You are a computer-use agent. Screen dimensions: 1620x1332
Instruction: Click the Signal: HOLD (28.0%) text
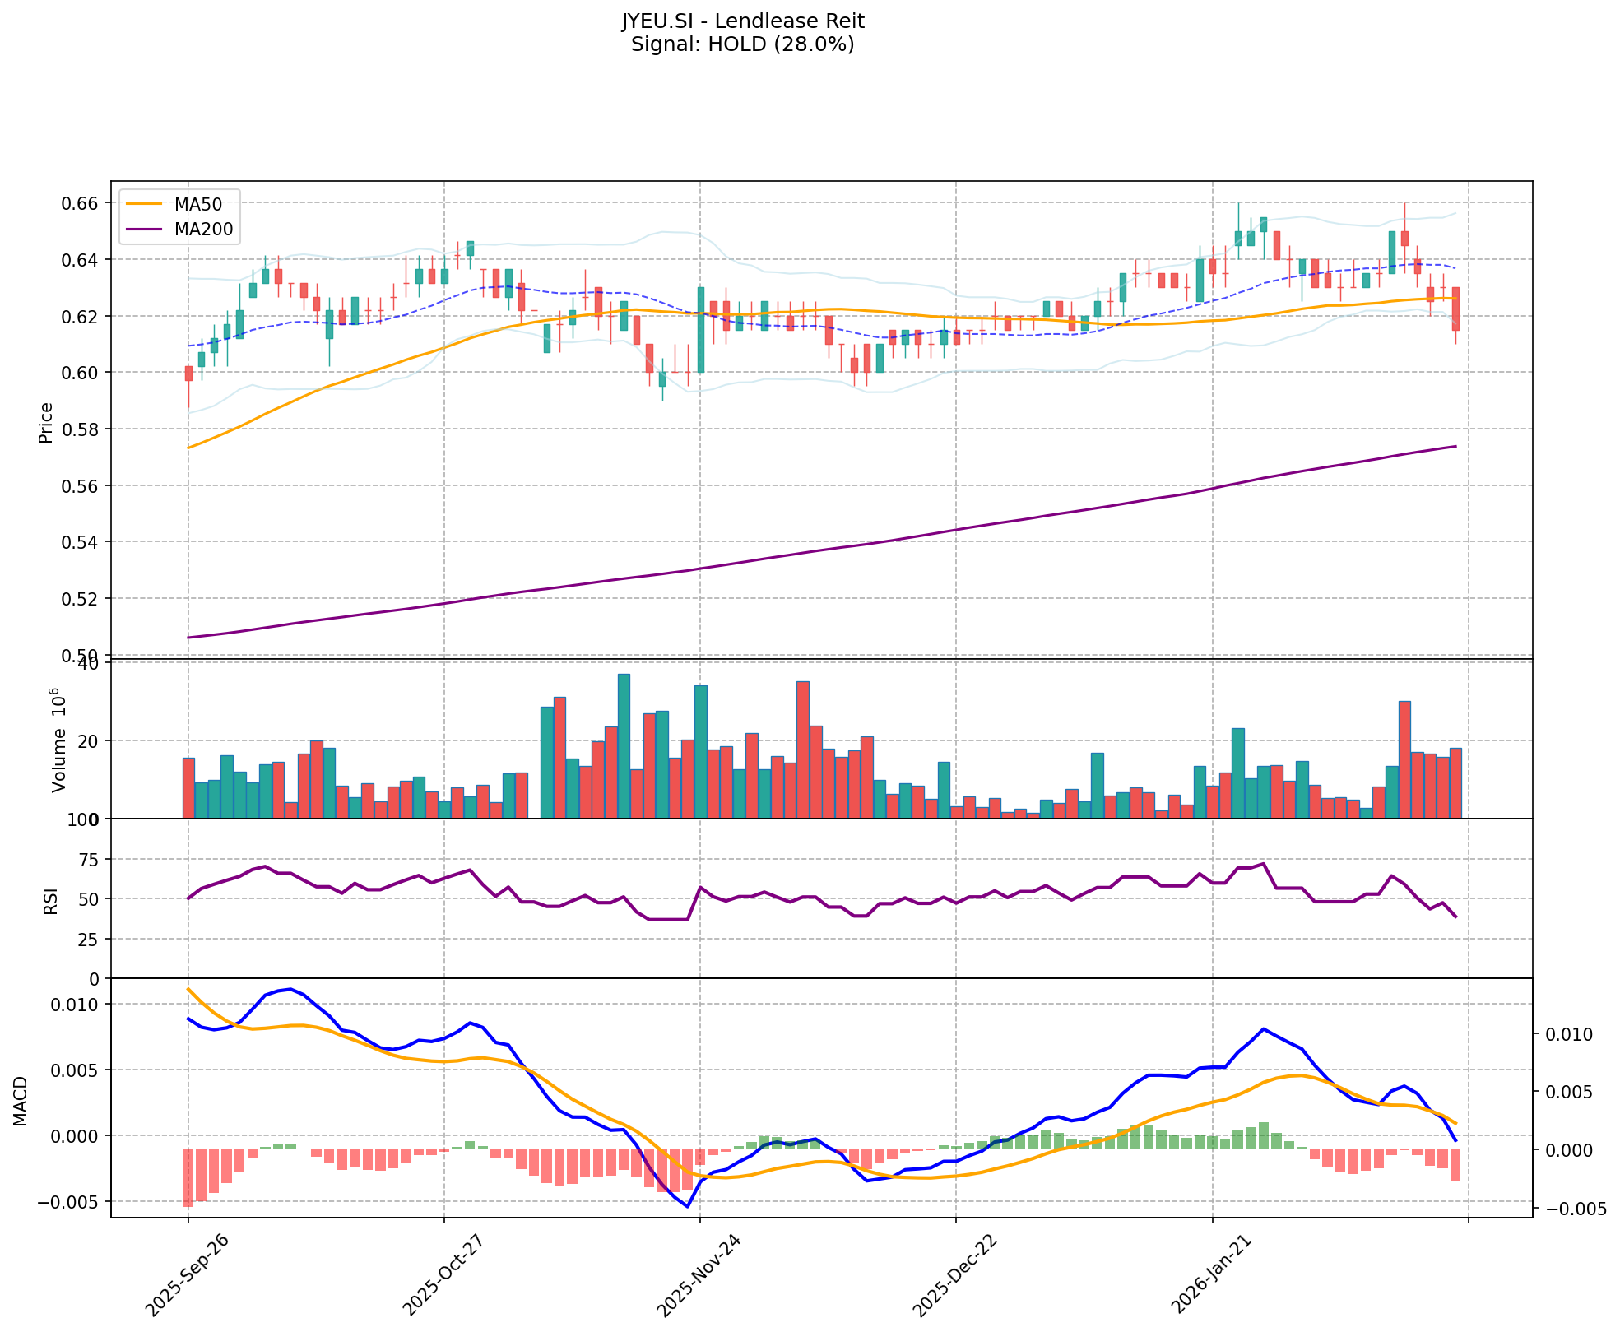[742, 44]
